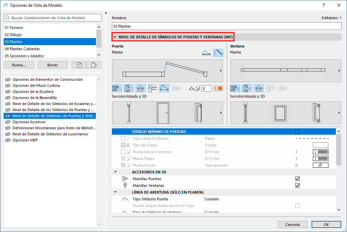Open Nivel de Detalle de Símbolos de Lucernarios

coord(50,134)
